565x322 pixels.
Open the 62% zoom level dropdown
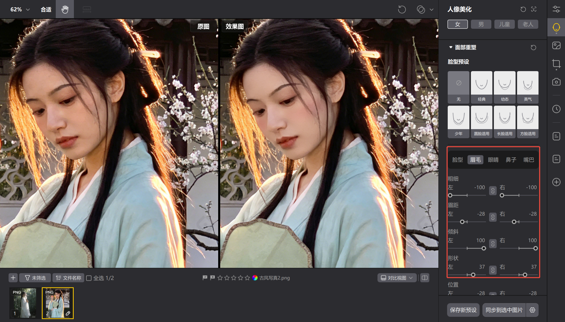[20, 9]
